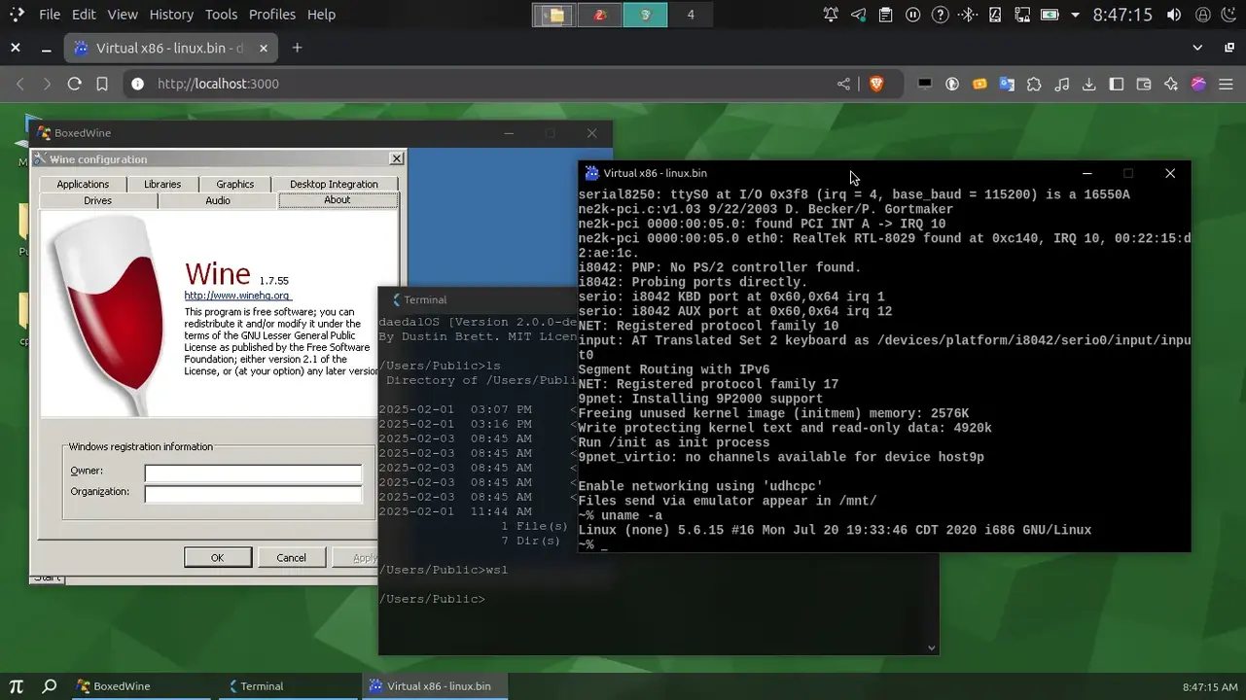
Task: Open the clipboard tray icon
Action: tap(885, 15)
